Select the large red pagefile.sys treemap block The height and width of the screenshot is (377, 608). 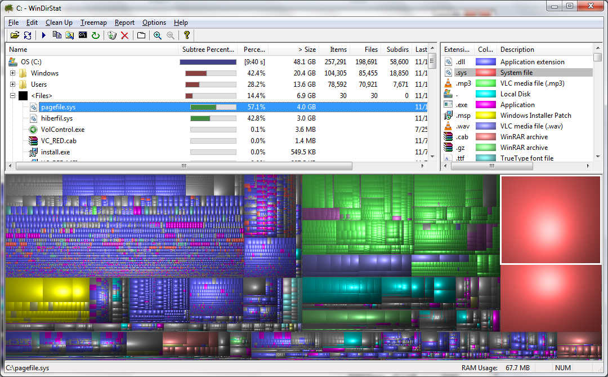552,220
